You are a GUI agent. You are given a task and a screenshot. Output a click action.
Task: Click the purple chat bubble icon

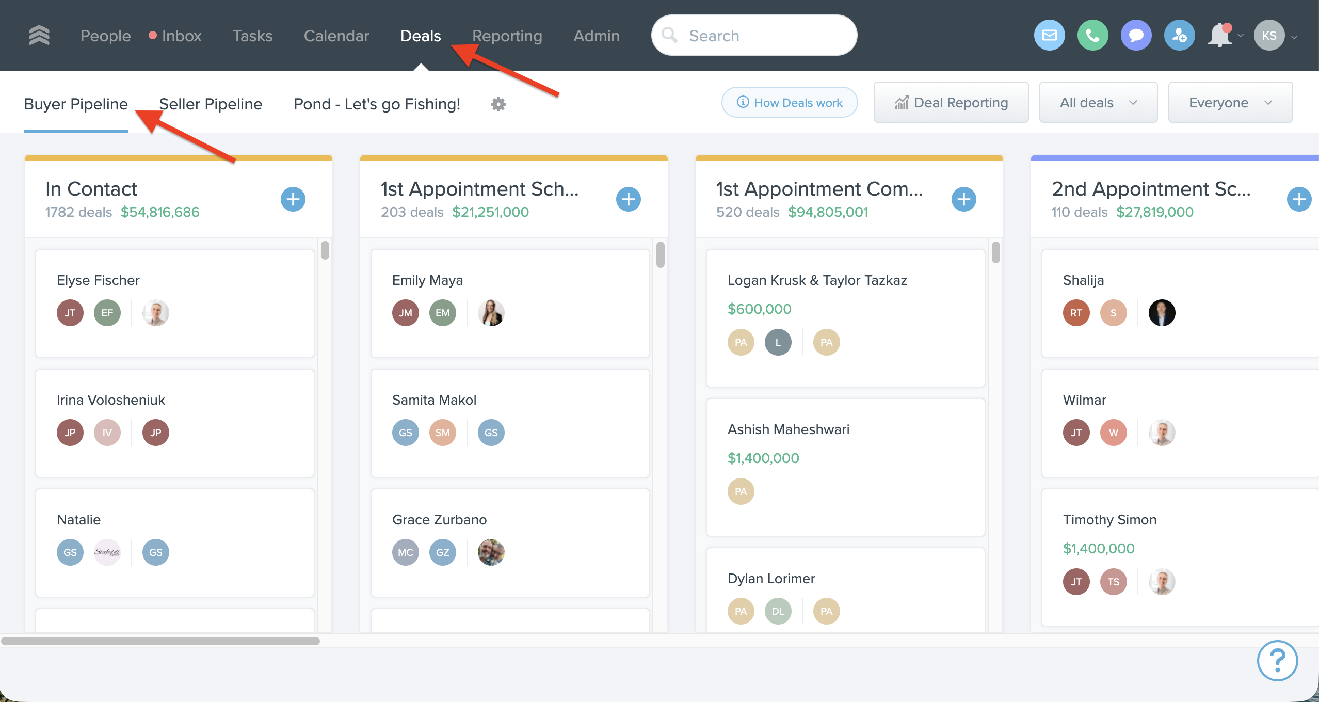[x=1136, y=36]
